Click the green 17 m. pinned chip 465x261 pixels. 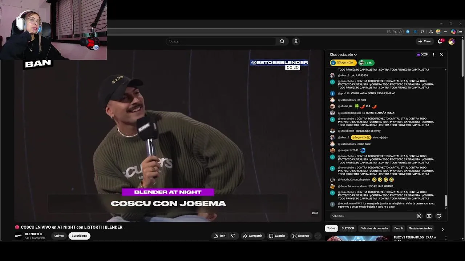pyautogui.click(x=366, y=63)
